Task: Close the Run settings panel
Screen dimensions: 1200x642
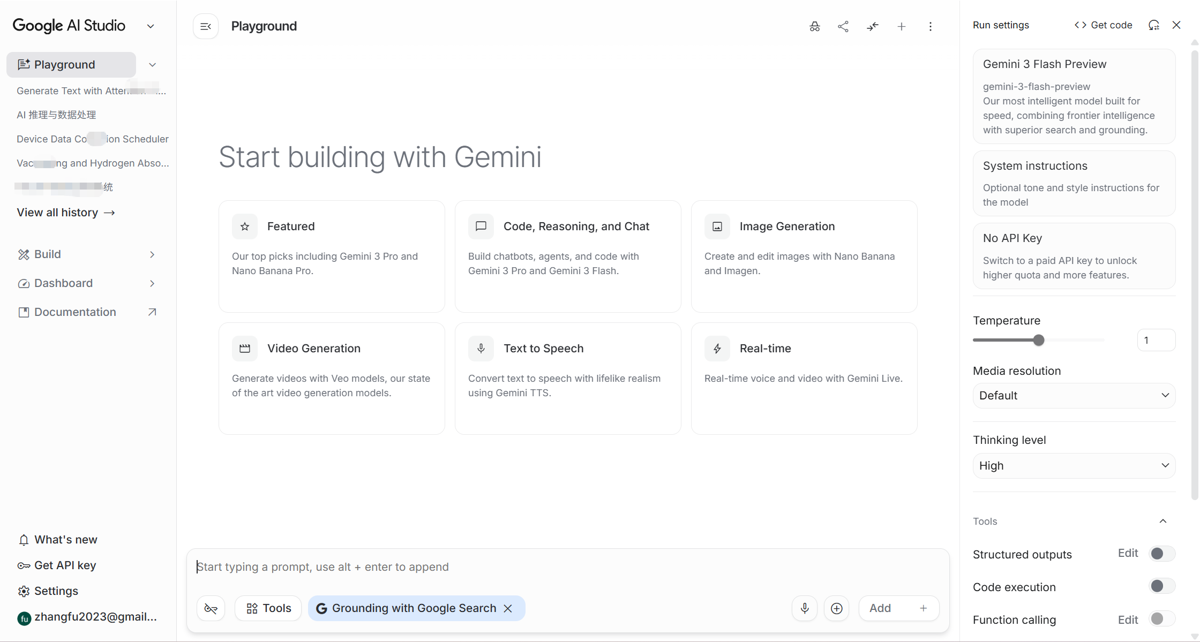Action: [x=1176, y=25]
